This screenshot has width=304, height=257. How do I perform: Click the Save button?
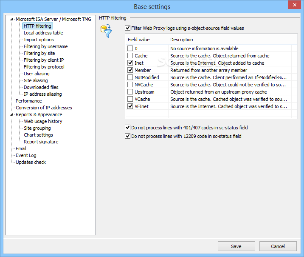[236, 246]
